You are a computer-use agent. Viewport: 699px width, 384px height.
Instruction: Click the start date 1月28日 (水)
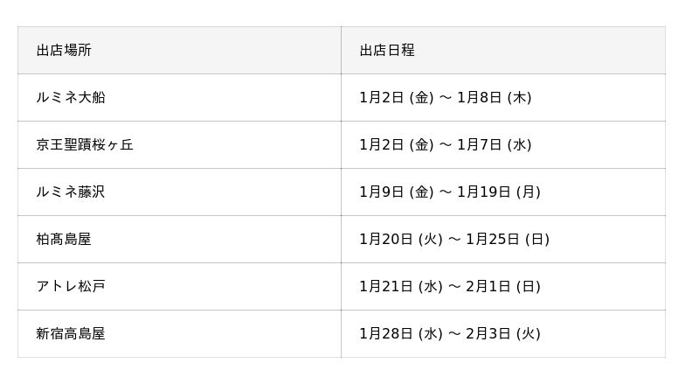click(x=401, y=333)
